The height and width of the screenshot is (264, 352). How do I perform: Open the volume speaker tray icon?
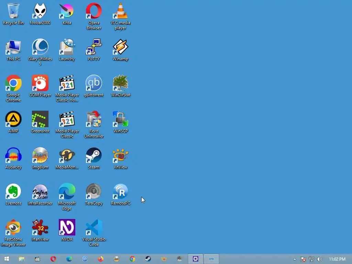[x=319, y=259]
